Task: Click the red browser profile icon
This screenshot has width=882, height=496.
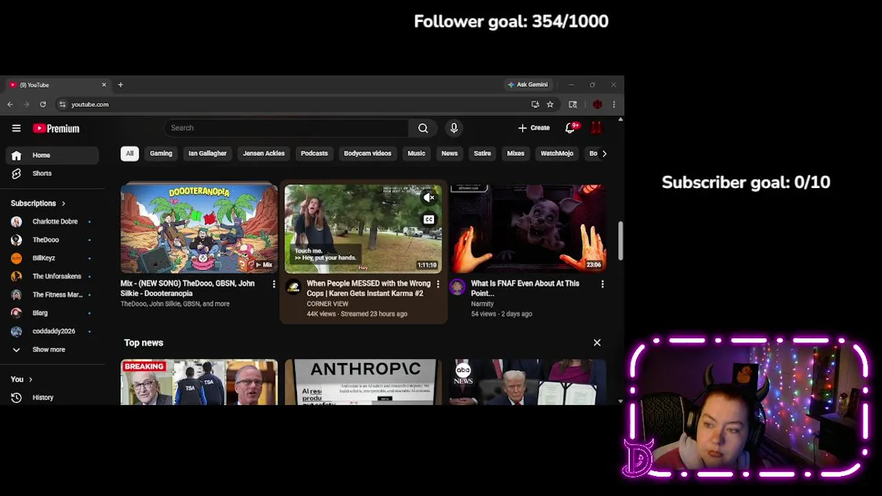Action: (597, 104)
